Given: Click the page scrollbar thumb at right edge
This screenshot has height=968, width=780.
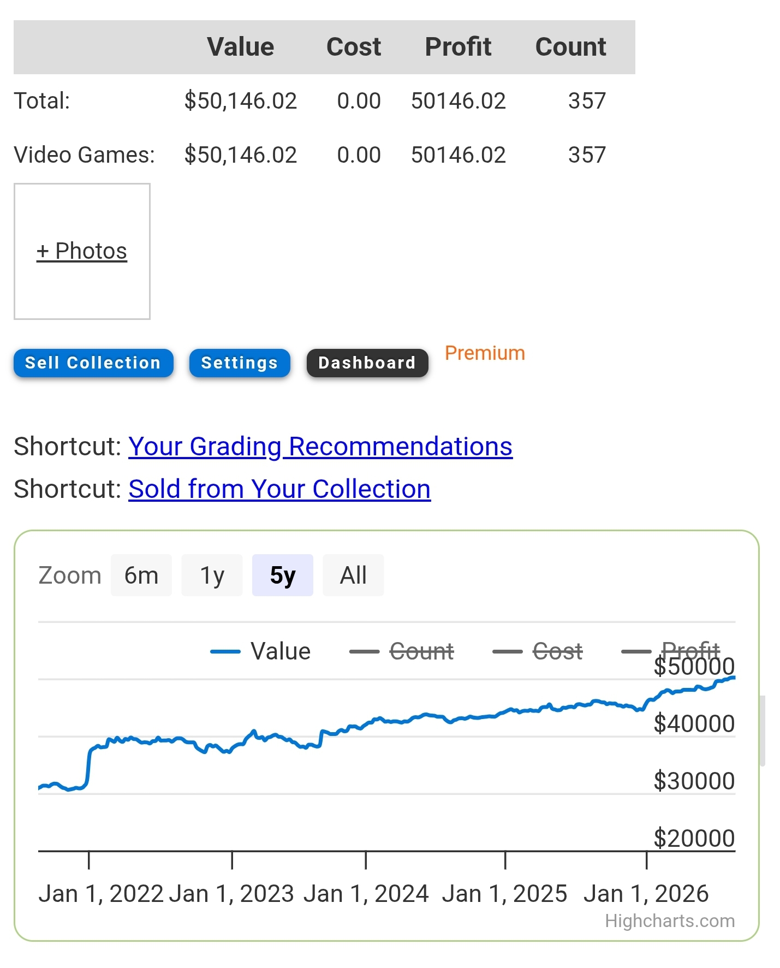Looking at the screenshot, I should pos(762,731).
